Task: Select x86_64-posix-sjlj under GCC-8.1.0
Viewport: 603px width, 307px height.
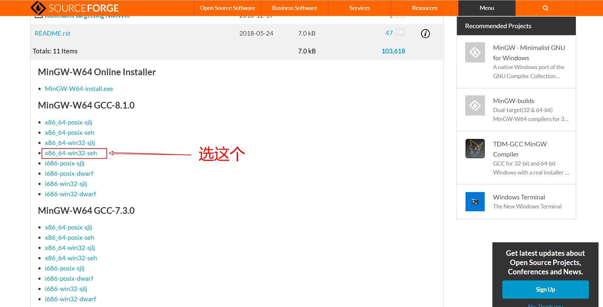Action: [x=68, y=122]
